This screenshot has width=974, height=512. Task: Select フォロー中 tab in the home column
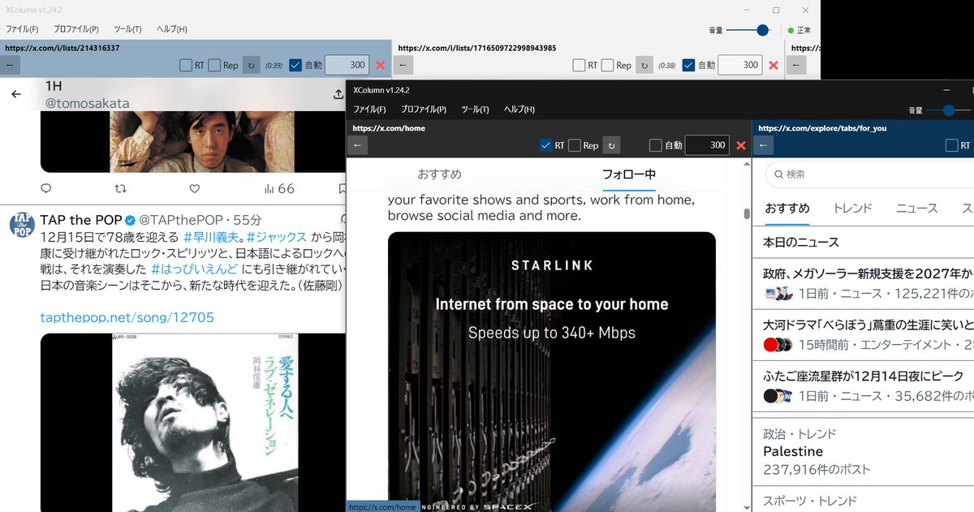pyautogui.click(x=629, y=174)
